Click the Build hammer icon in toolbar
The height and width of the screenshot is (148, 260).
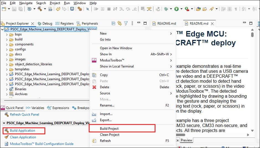pos(40,9)
